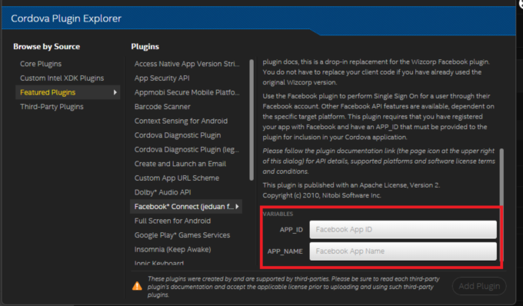Choose Dolby Audio API plugin
Screen dimensions: 523x306
coord(162,192)
